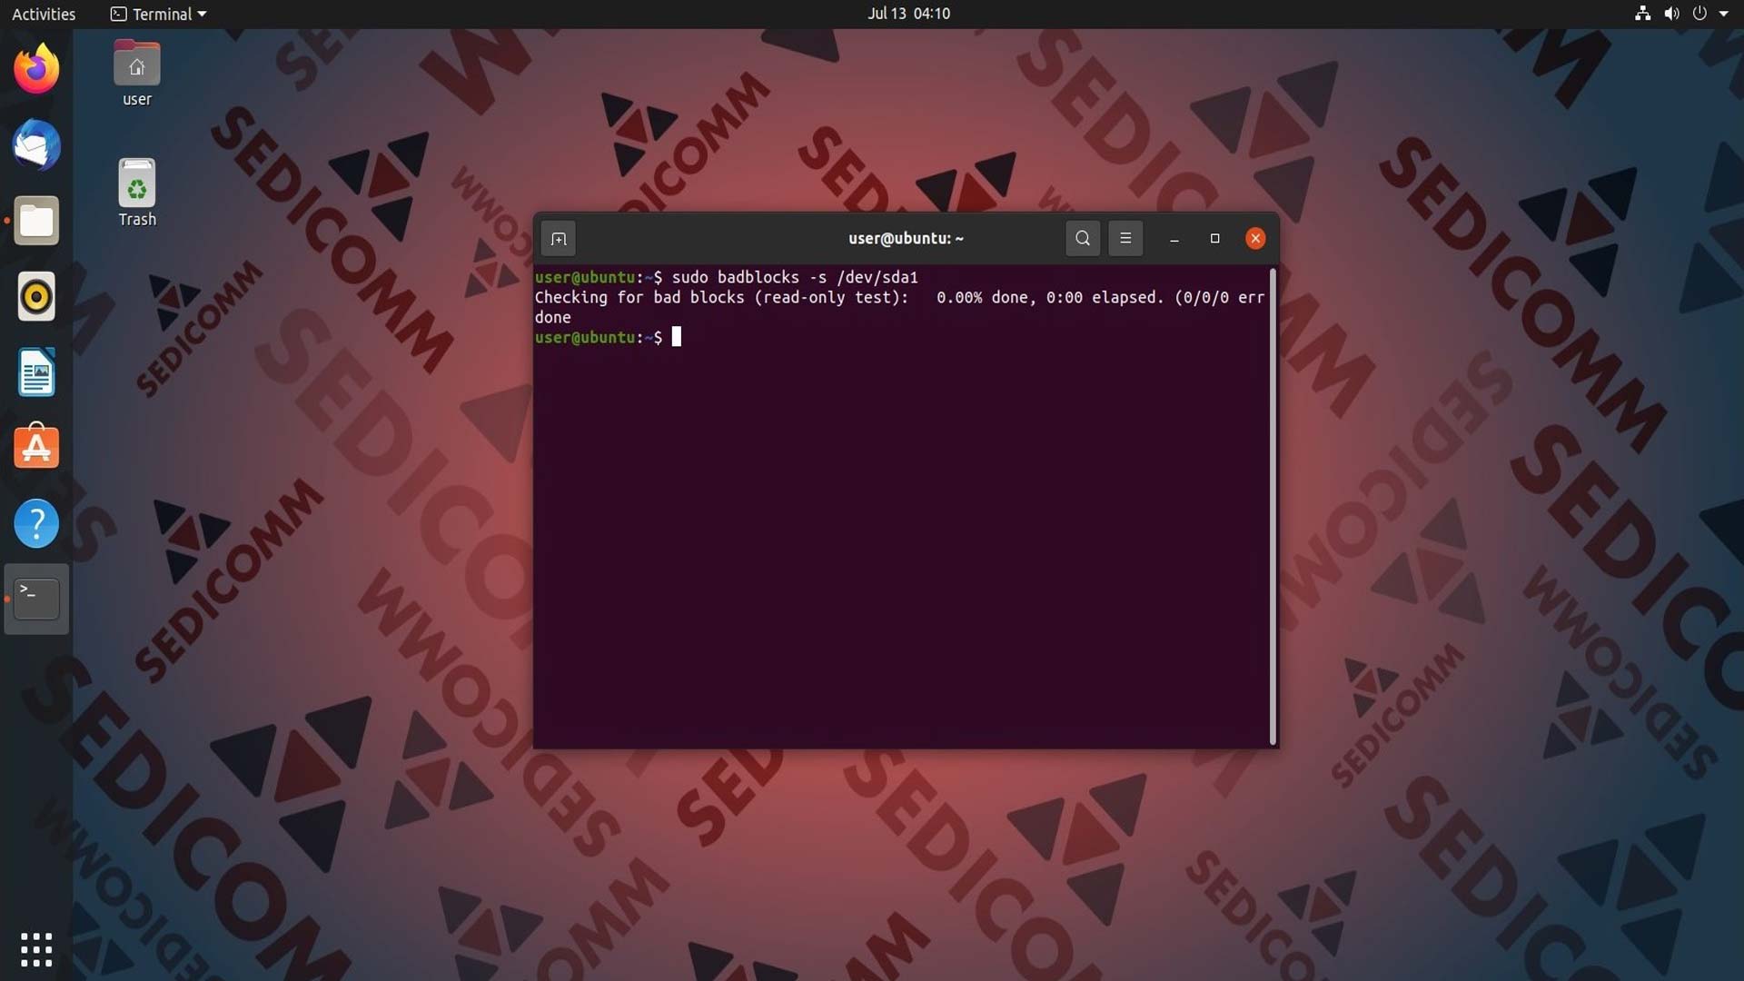Open a new terminal tab
Image resolution: width=1744 pixels, height=981 pixels.
click(x=559, y=239)
